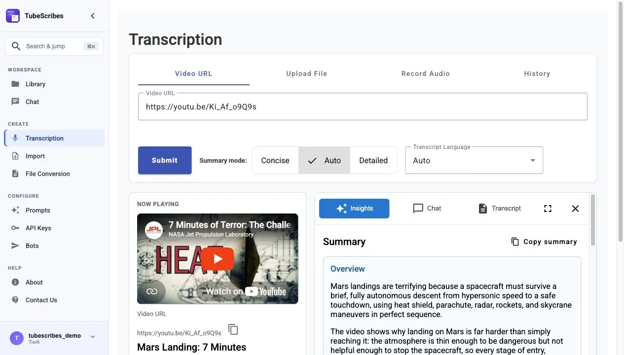
Task: Click the Import file icon
Action: pos(15,156)
